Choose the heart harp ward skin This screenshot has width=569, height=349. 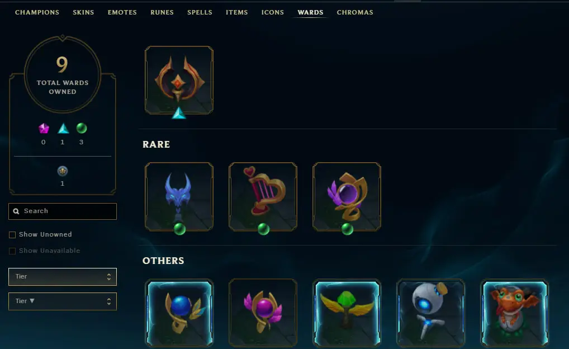(x=263, y=196)
